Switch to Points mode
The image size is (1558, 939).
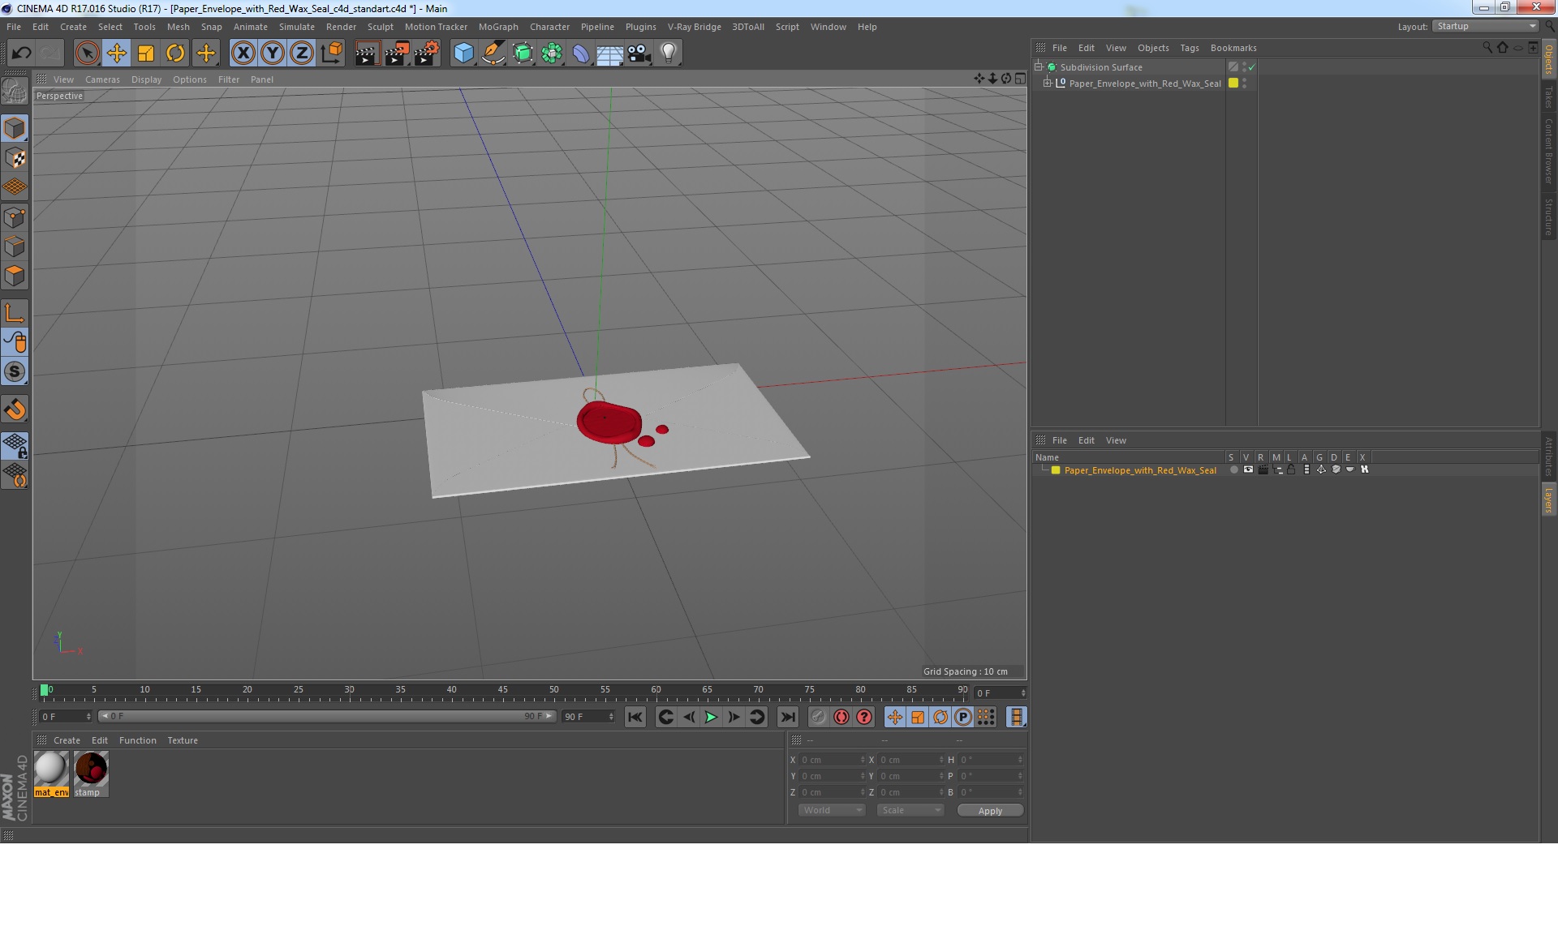click(x=15, y=217)
